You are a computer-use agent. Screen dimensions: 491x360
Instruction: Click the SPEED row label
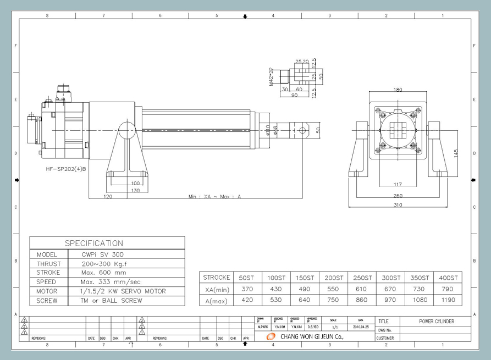click(46, 282)
